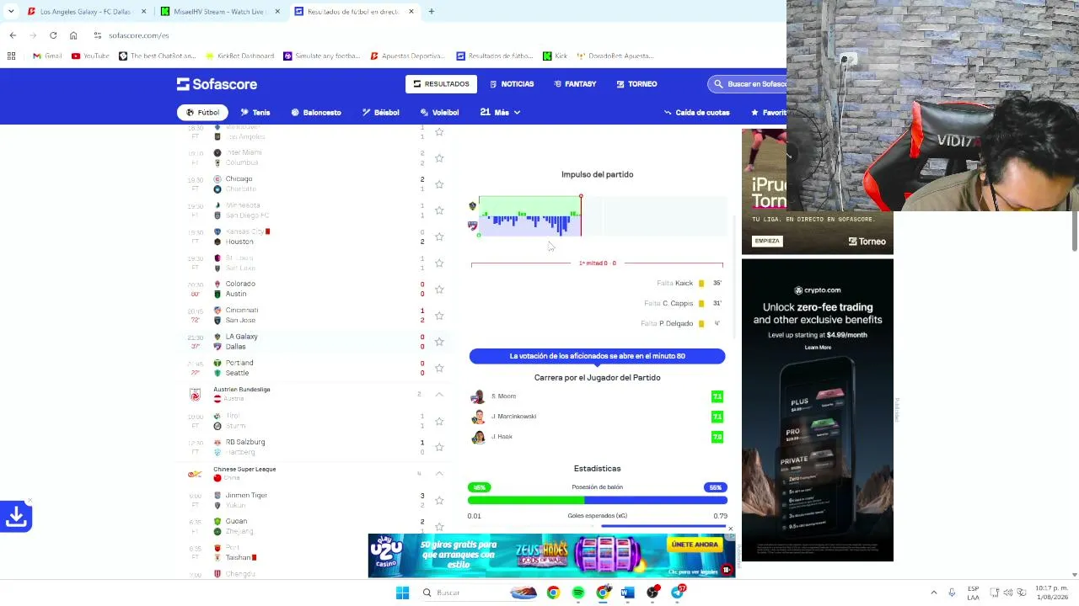Select the RESULTADOS section
This screenshot has height=606, width=1079.
[441, 84]
